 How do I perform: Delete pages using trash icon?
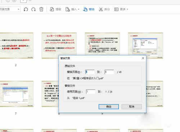point(41,9)
